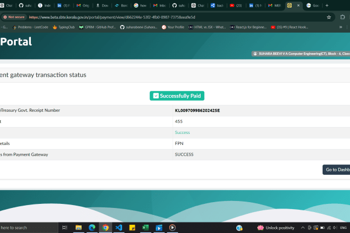The image size is (350, 233).
Task: Click the ENG language indicator
Action: click(x=344, y=228)
